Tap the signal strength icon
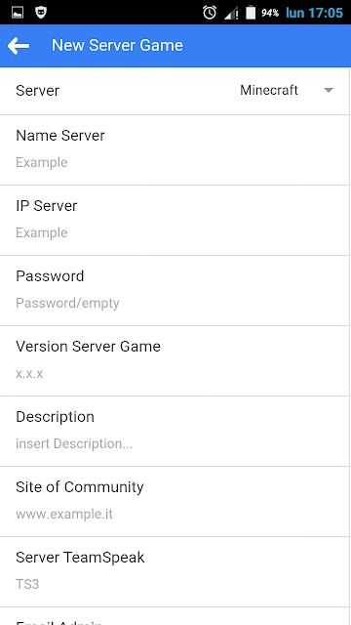Screen dimensions: 351x625 point(231,13)
